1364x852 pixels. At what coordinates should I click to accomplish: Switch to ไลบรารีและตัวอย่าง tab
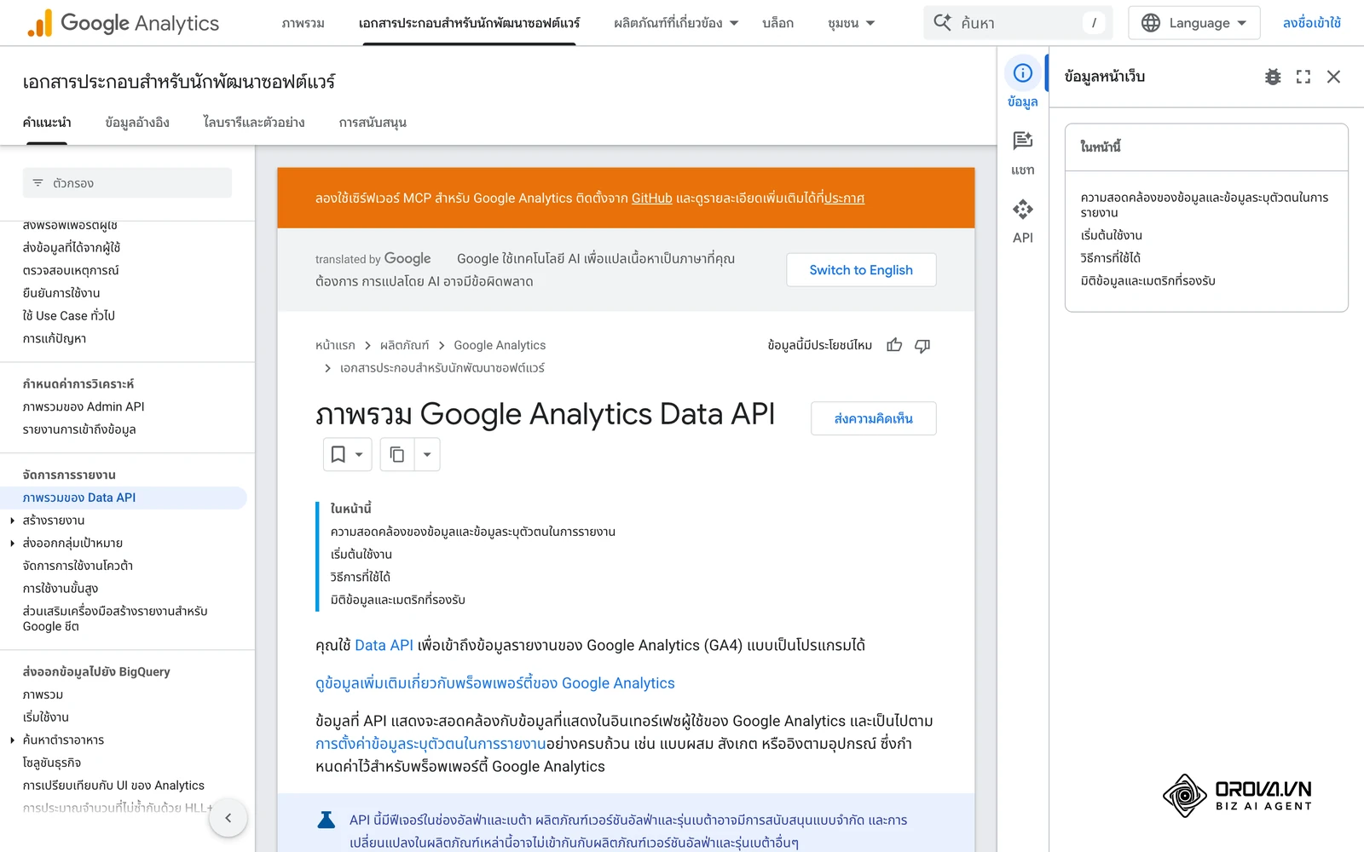pyautogui.click(x=254, y=123)
